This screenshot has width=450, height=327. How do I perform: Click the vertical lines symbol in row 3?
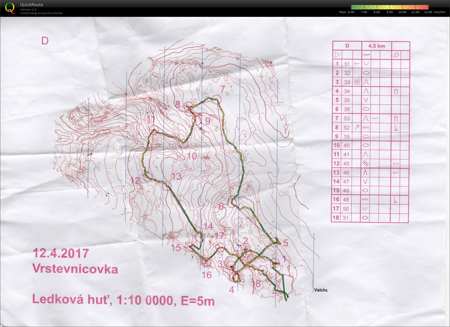(x=357, y=82)
